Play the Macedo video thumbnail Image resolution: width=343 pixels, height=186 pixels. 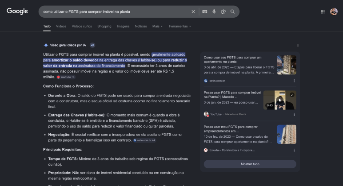(280, 100)
